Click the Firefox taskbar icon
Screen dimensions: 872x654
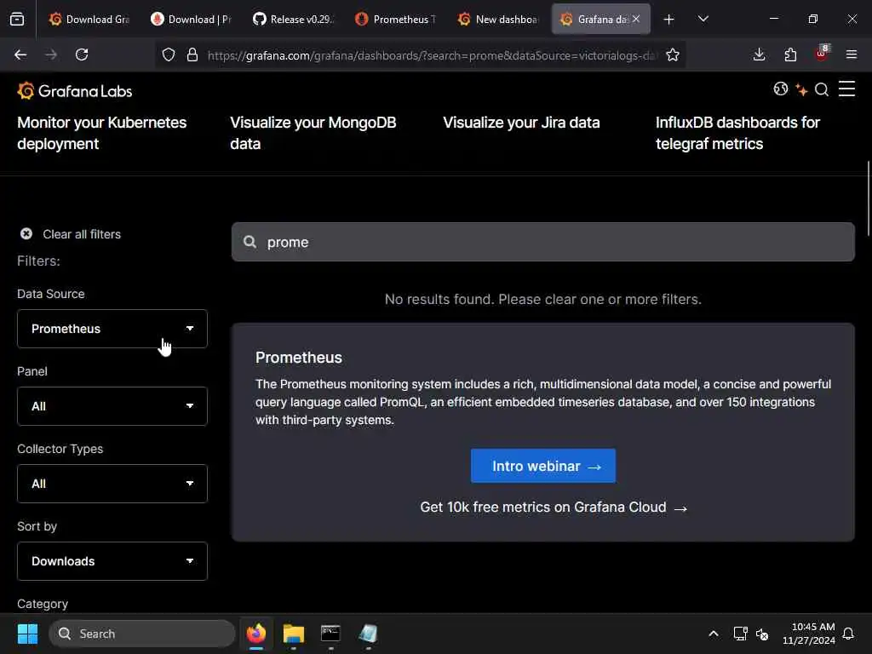pos(256,634)
